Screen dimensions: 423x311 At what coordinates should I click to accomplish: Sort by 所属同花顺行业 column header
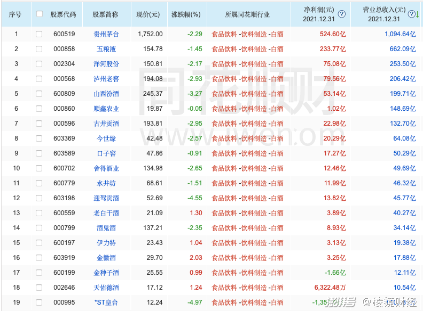click(x=247, y=14)
